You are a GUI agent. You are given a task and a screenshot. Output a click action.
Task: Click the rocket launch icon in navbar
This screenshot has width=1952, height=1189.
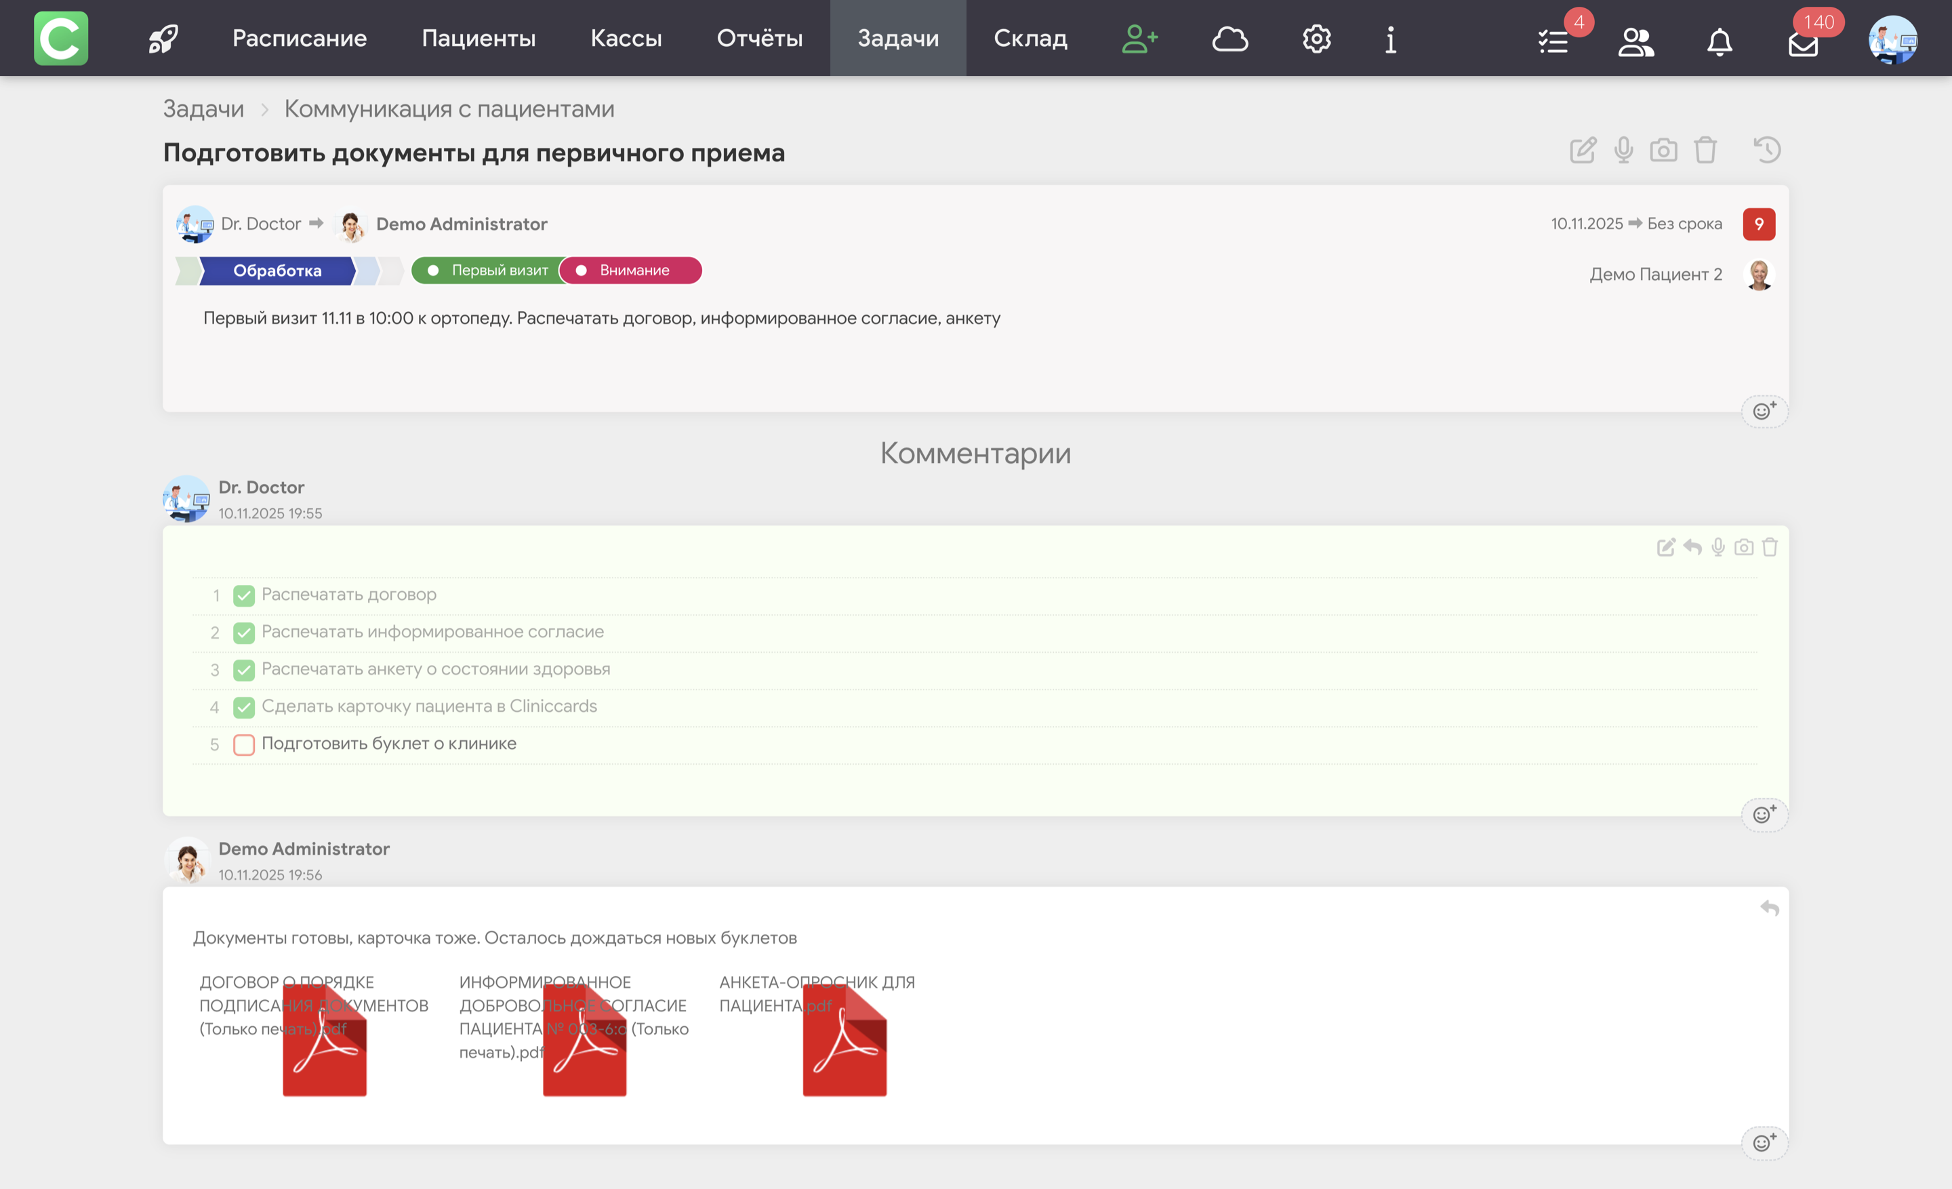tap(163, 39)
